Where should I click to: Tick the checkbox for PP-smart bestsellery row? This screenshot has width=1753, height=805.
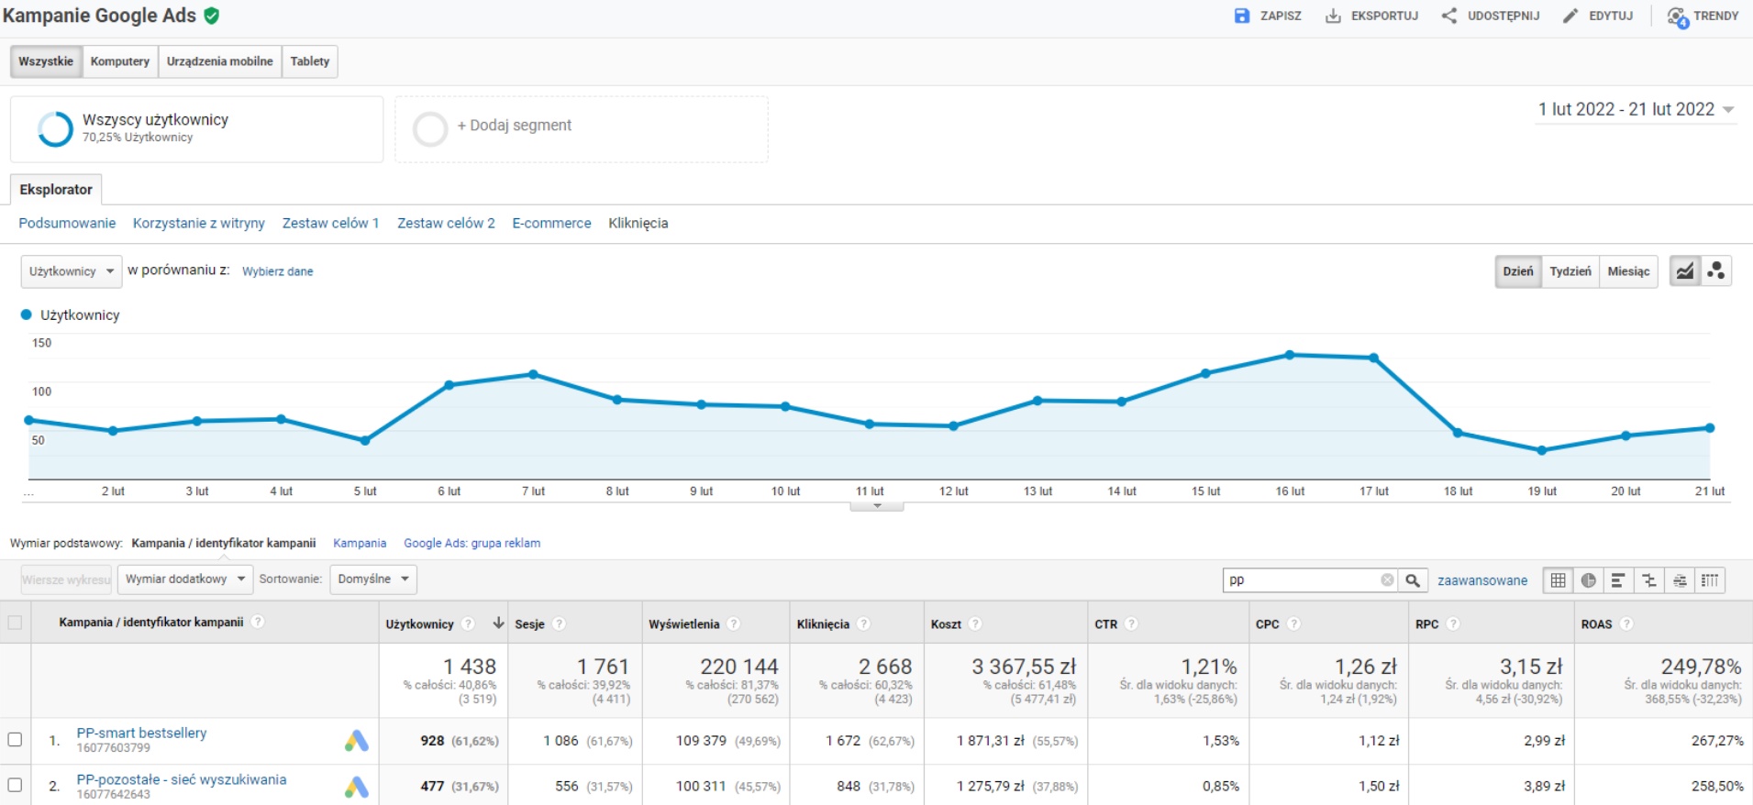click(15, 740)
